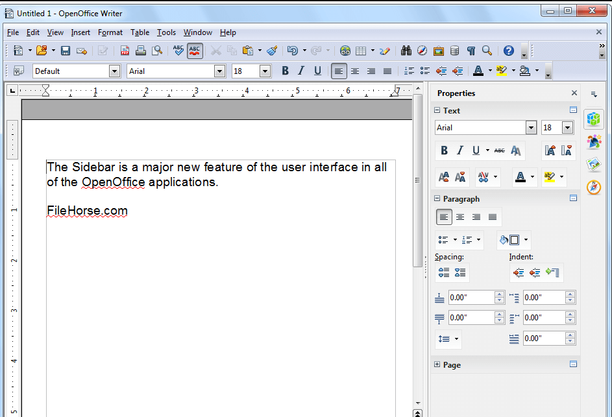Select Align Left in formatting toolbar
The height and width of the screenshot is (417, 612).
tap(339, 71)
